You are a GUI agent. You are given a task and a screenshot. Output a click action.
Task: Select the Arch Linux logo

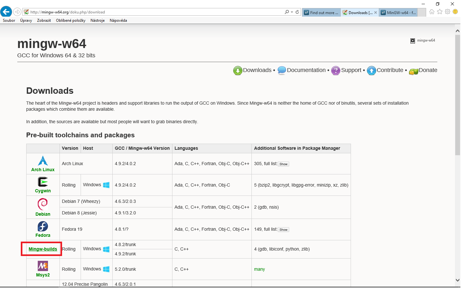click(43, 161)
